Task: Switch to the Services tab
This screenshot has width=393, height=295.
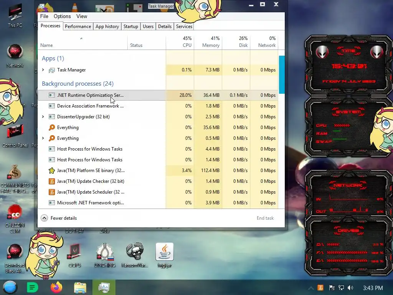Action: pyautogui.click(x=184, y=27)
